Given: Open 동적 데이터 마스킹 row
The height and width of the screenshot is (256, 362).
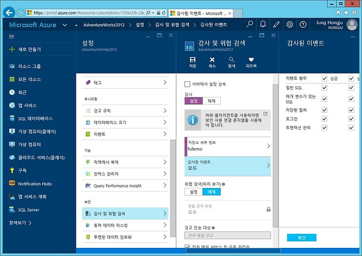Looking at the screenshot, I should coord(125,225).
